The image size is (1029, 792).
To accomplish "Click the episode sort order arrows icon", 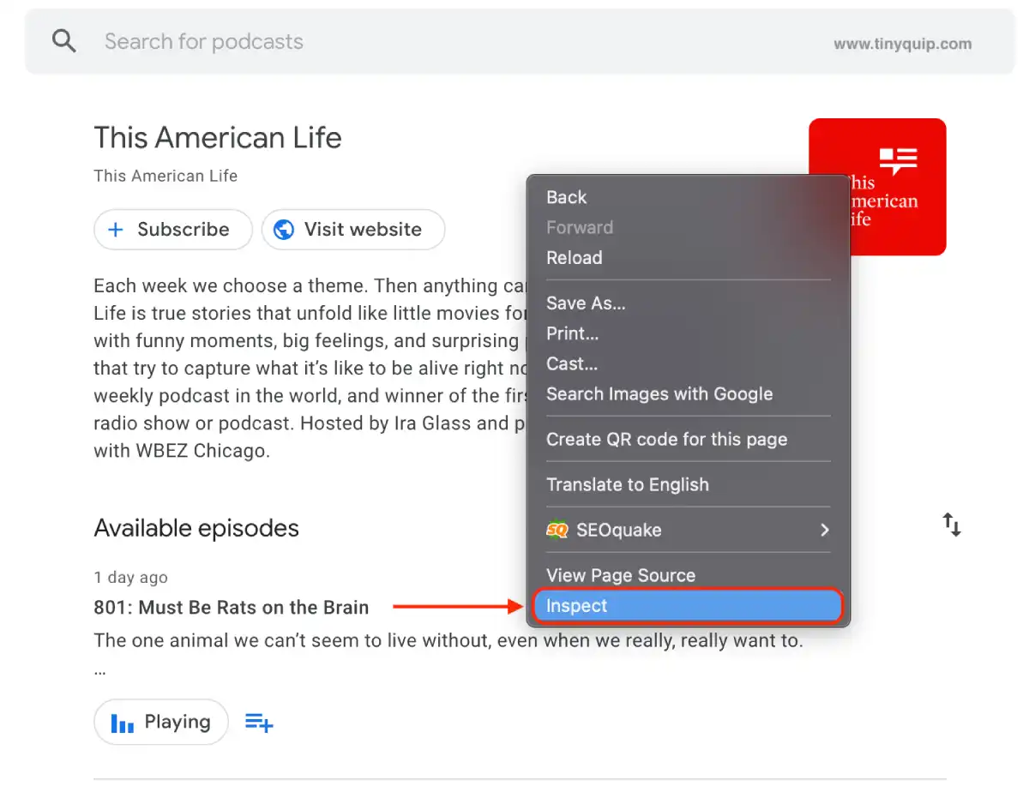I will tap(952, 525).
